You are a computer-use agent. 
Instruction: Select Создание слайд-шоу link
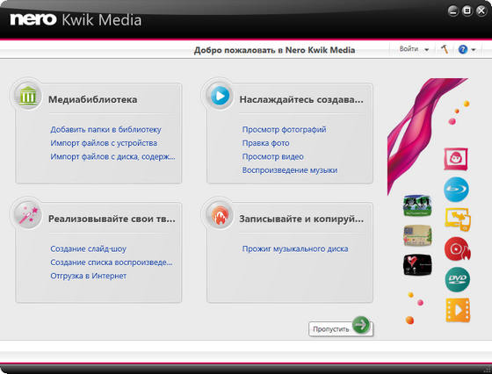[x=88, y=248]
